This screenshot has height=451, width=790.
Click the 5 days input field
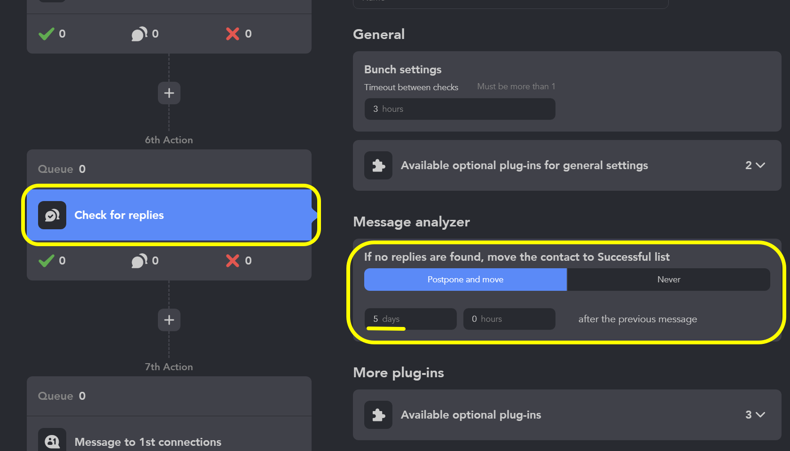(x=411, y=319)
